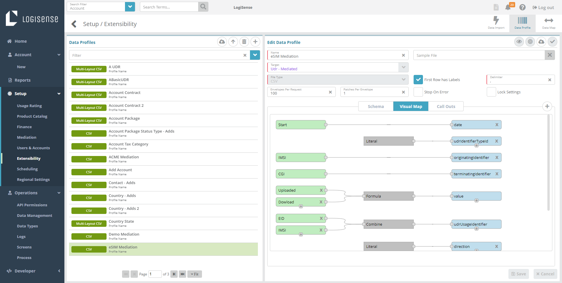The image size is (562, 283).
Task: Open the Fit page size dropdown
Action: click(195, 274)
